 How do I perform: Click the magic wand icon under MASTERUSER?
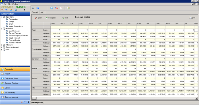tap(2, 10)
